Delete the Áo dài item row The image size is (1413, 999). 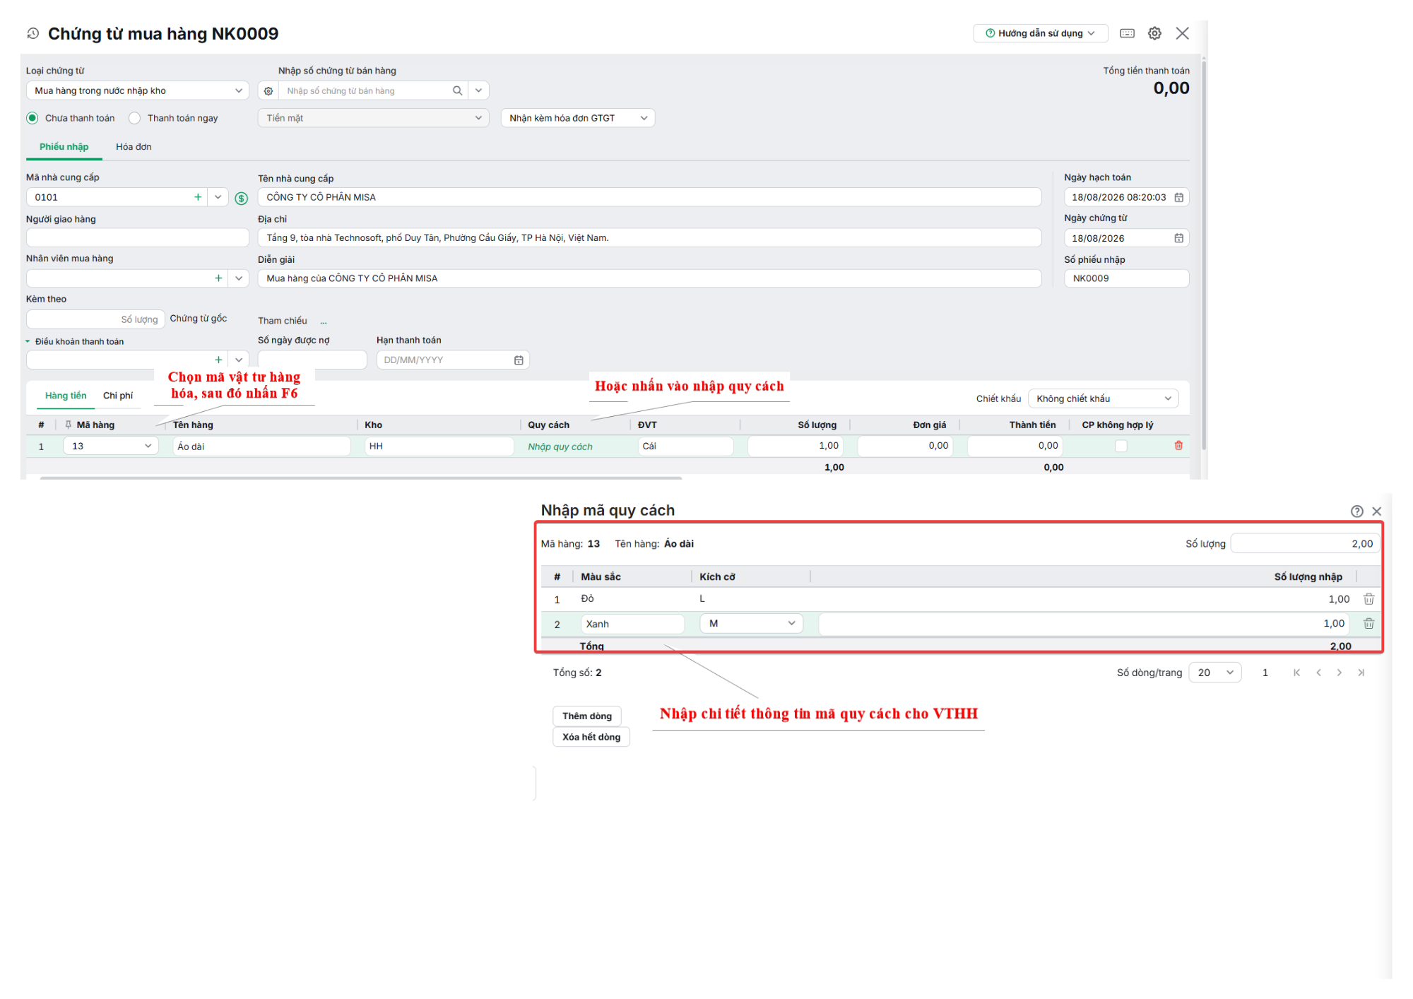(1178, 445)
